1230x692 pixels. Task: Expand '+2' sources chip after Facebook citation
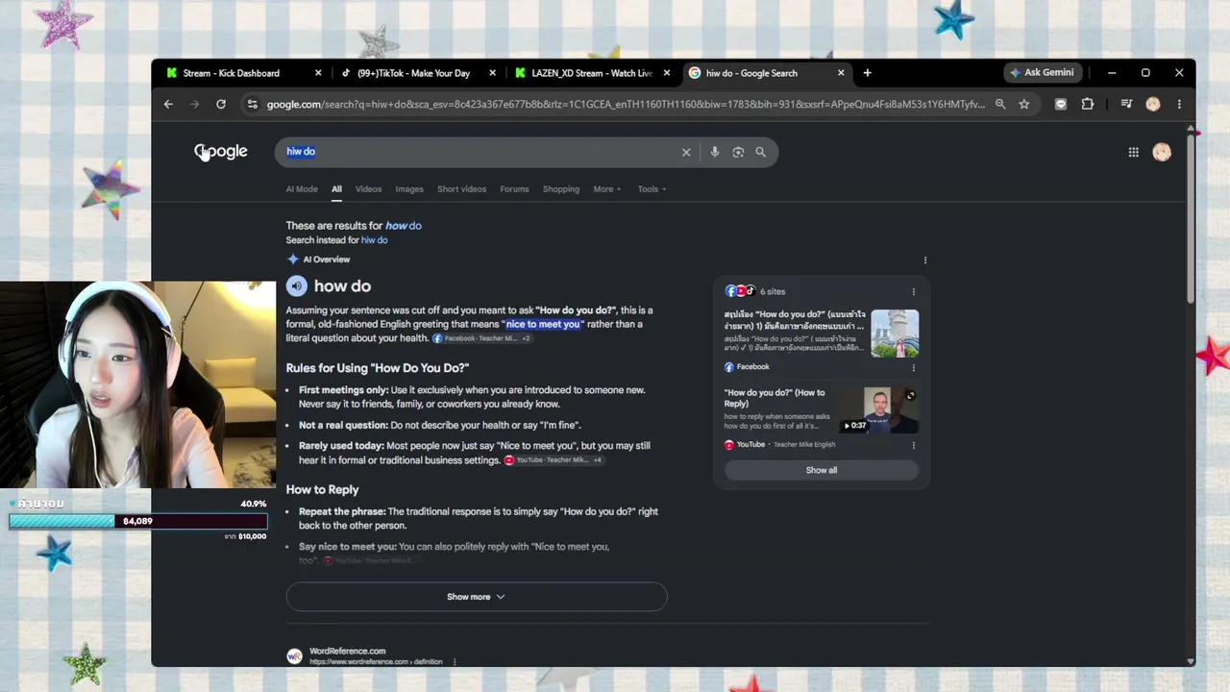click(x=526, y=338)
